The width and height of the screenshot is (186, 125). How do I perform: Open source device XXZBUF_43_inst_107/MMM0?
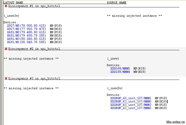tap(131, 101)
